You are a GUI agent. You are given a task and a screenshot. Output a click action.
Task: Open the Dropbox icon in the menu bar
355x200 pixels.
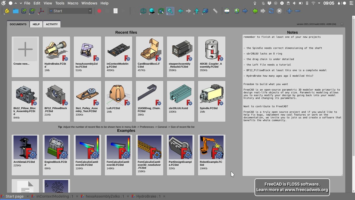point(269,3)
